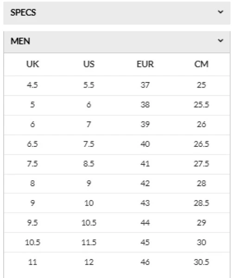Click the MEN accordion header
233x278 pixels.
(117, 42)
